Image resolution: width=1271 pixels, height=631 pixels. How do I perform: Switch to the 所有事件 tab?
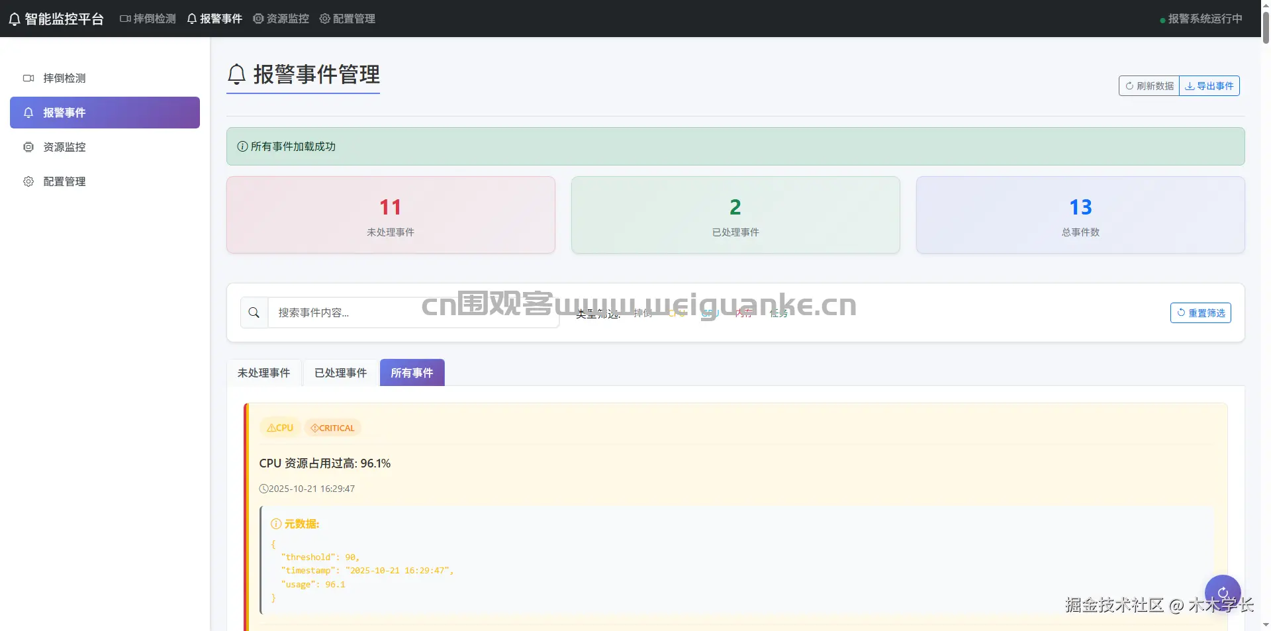(x=412, y=373)
